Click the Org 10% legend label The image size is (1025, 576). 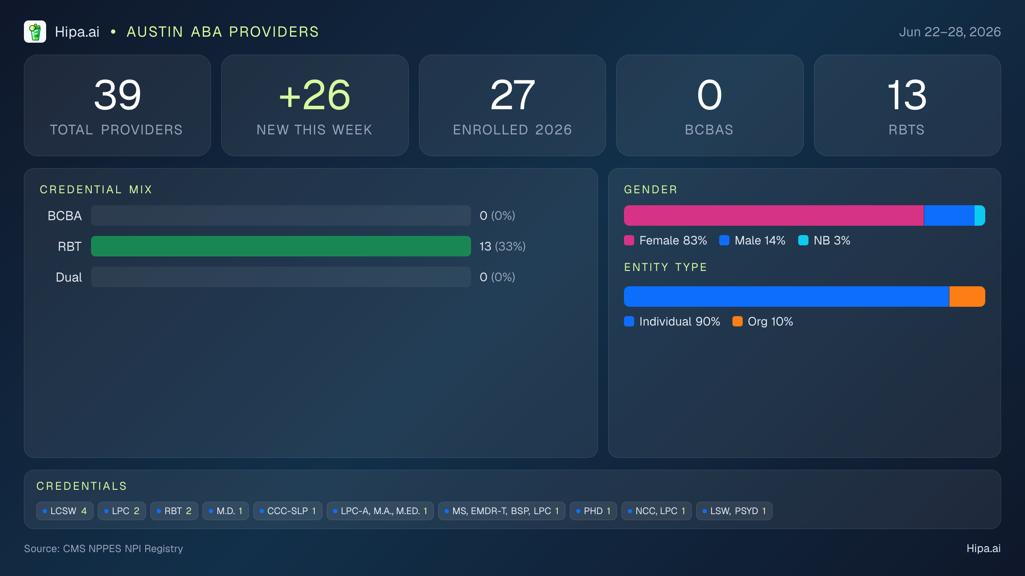pos(770,321)
